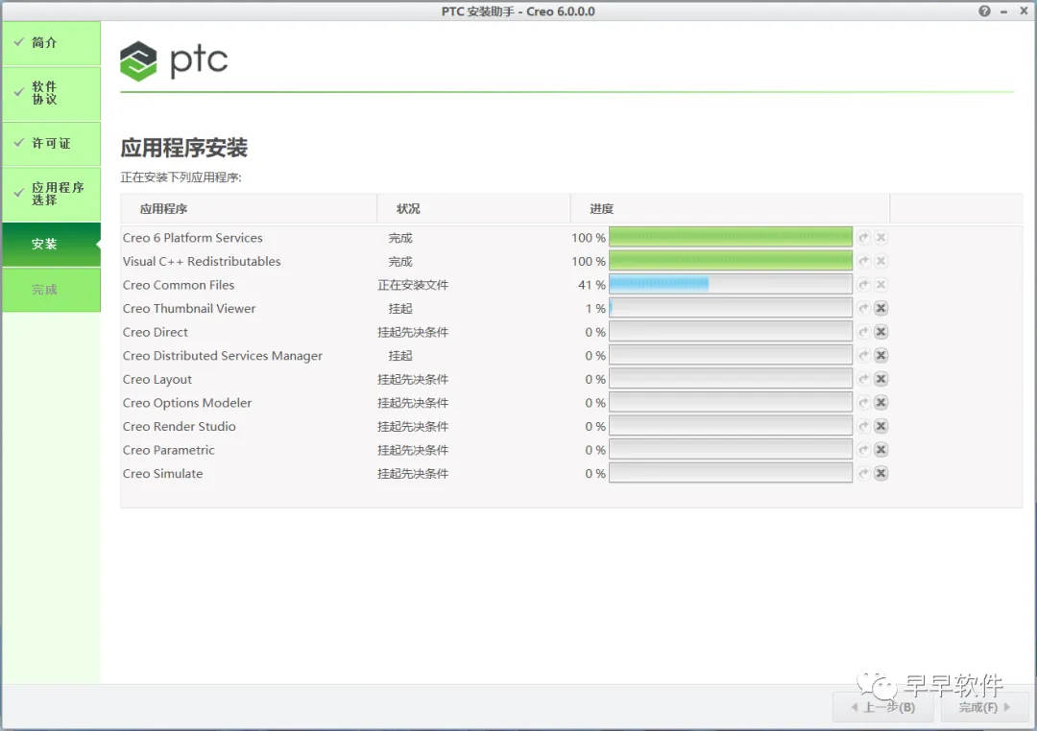Click the 上一步(B) back button
Viewport: 1037px width, 731px height.
[x=883, y=707]
